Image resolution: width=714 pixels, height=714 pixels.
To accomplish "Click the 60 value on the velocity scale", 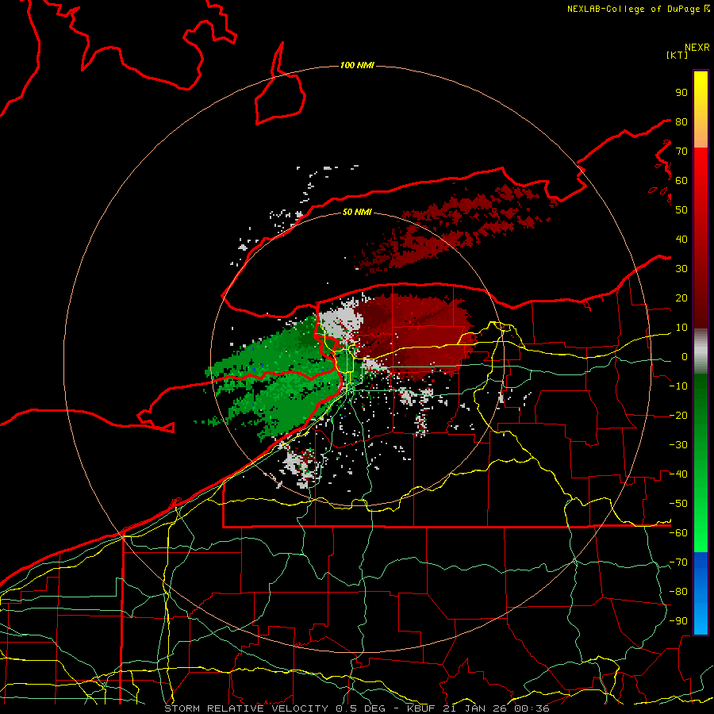I will [681, 181].
